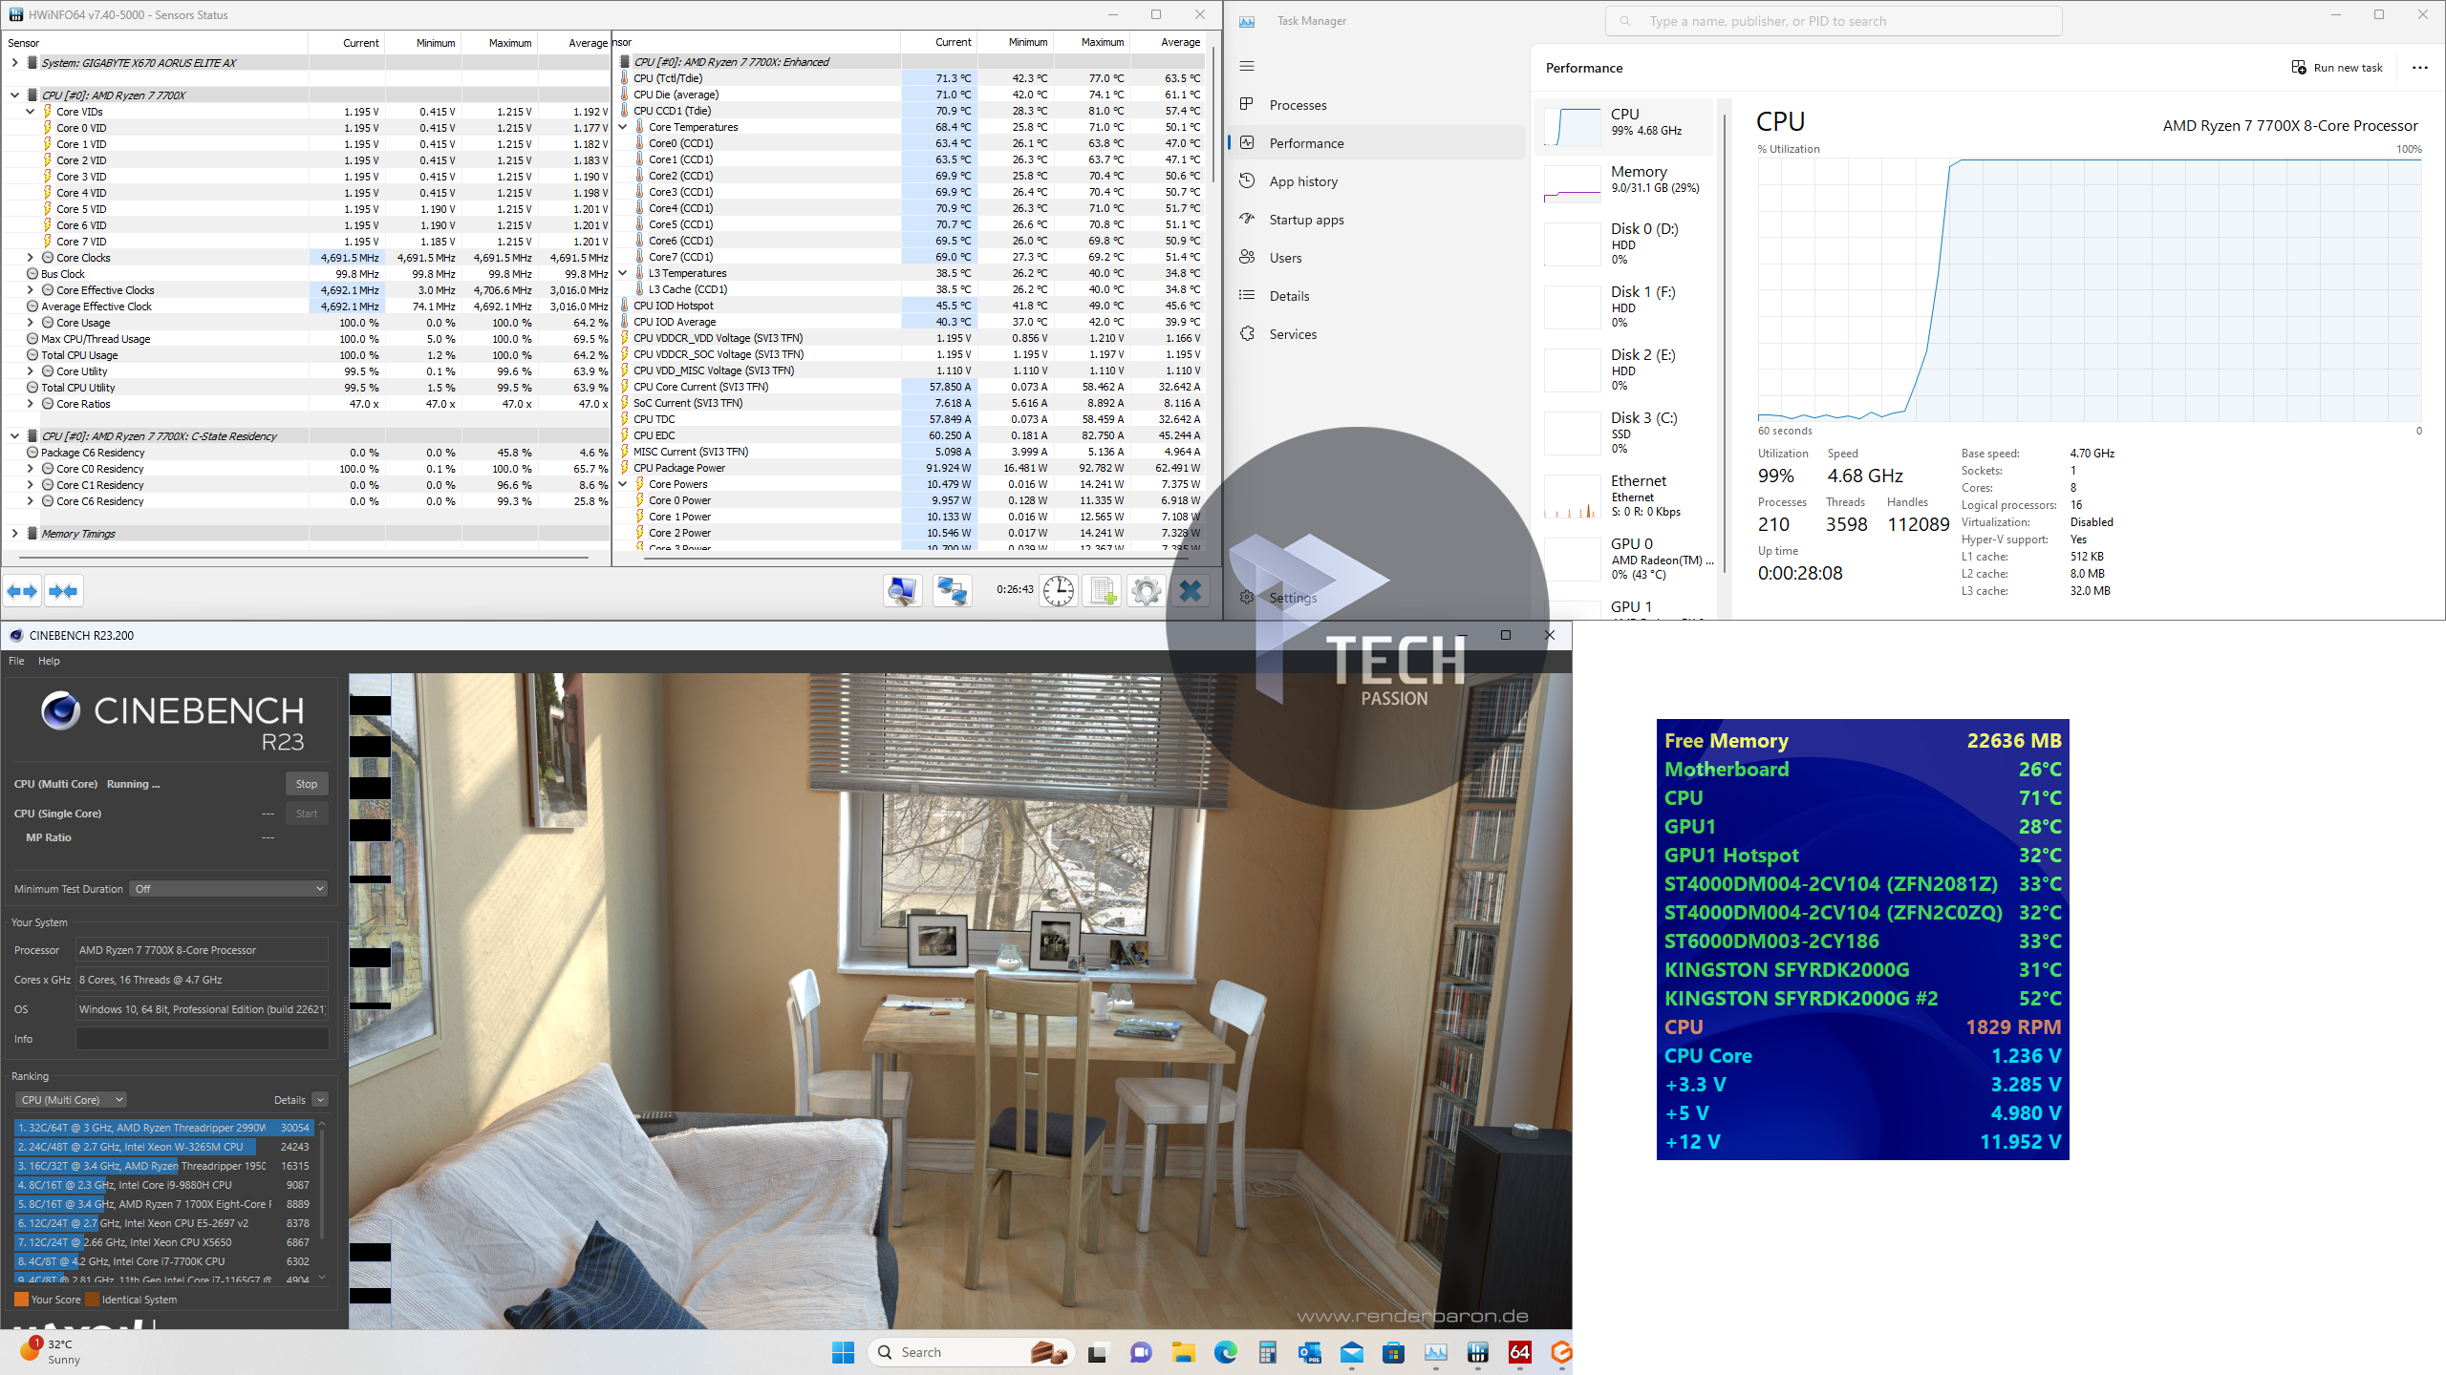Open Task Manager more options ellipsis

coord(2419,68)
